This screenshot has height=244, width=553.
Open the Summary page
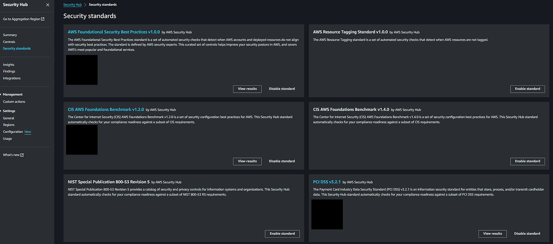[10, 35]
